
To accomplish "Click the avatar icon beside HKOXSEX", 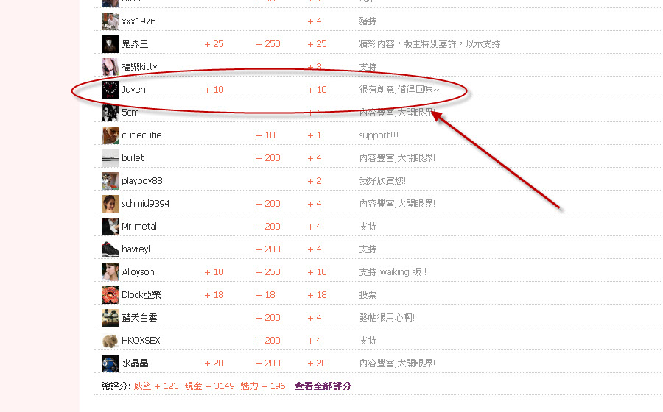I will tap(110, 341).
